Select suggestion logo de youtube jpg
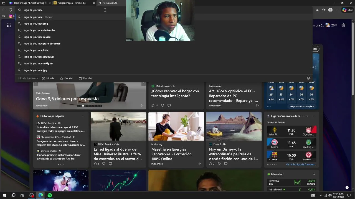355x199 pixels. pos(164,70)
